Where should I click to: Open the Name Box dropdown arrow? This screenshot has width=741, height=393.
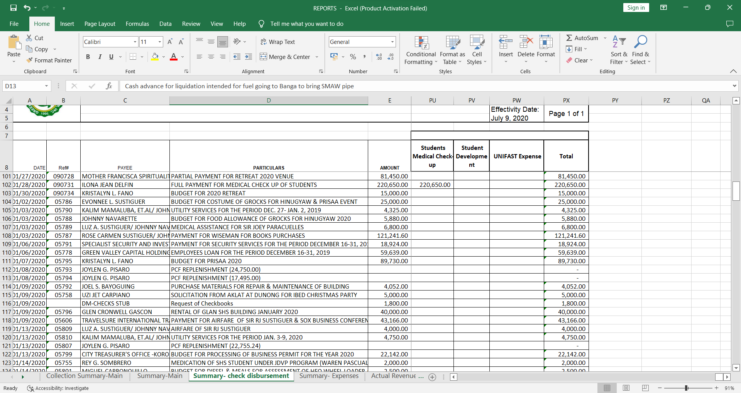pos(46,86)
